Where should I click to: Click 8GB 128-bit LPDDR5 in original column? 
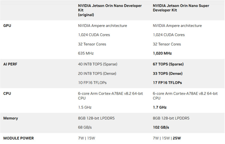pos(96,118)
